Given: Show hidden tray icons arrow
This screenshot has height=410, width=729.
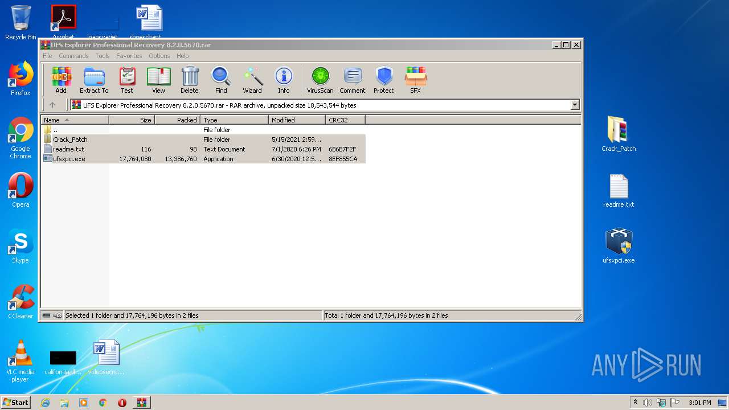Looking at the screenshot, I should 635,403.
